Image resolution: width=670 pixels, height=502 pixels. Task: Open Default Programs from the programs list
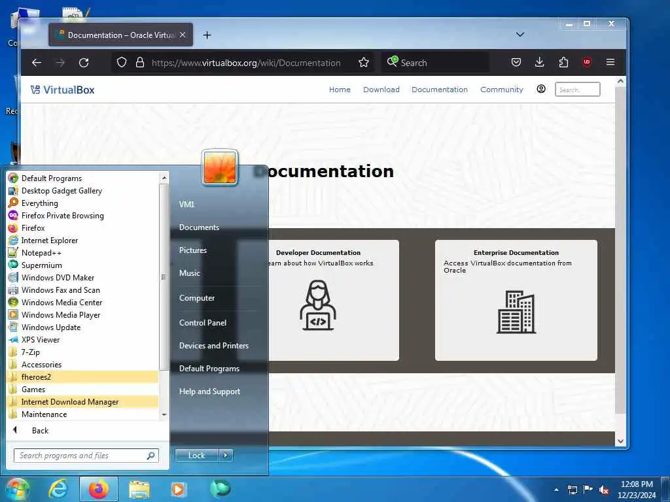[x=83, y=178]
